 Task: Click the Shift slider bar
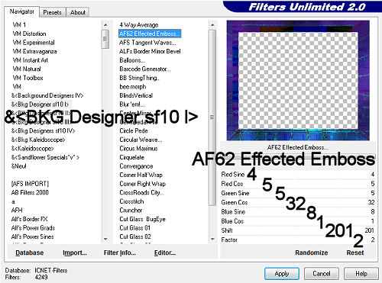pos(298,230)
